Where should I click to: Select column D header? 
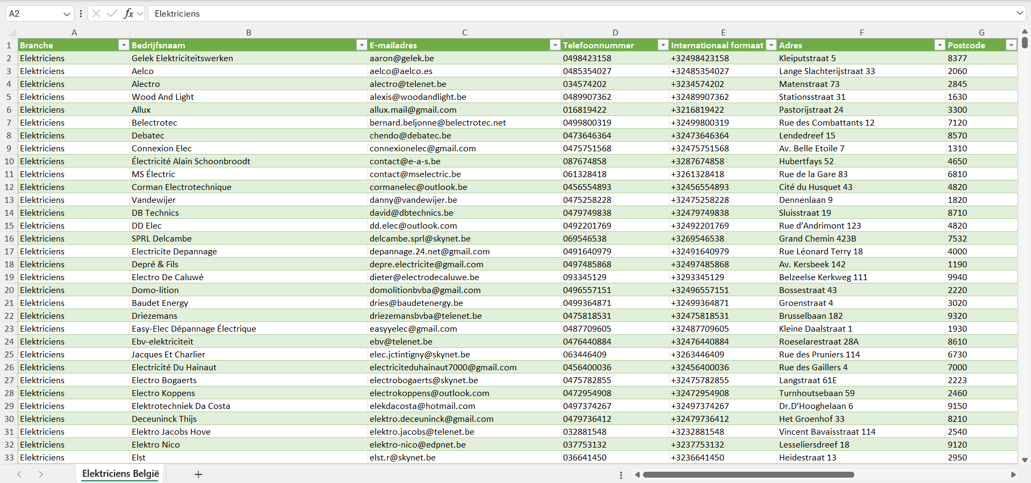[615, 33]
